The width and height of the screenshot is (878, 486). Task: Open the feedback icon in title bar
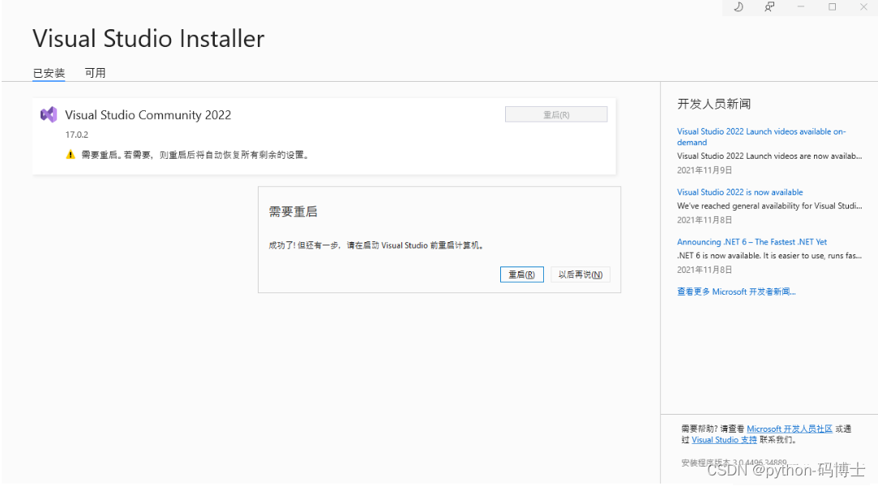point(769,6)
